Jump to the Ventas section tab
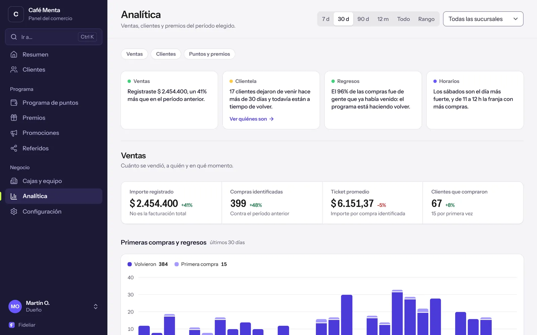This screenshot has height=335, width=537. pyautogui.click(x=135, y=54)
